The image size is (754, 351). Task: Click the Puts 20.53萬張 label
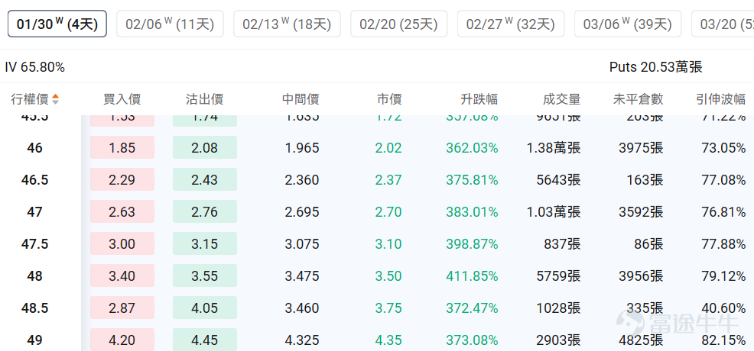[x=656, y=67]
